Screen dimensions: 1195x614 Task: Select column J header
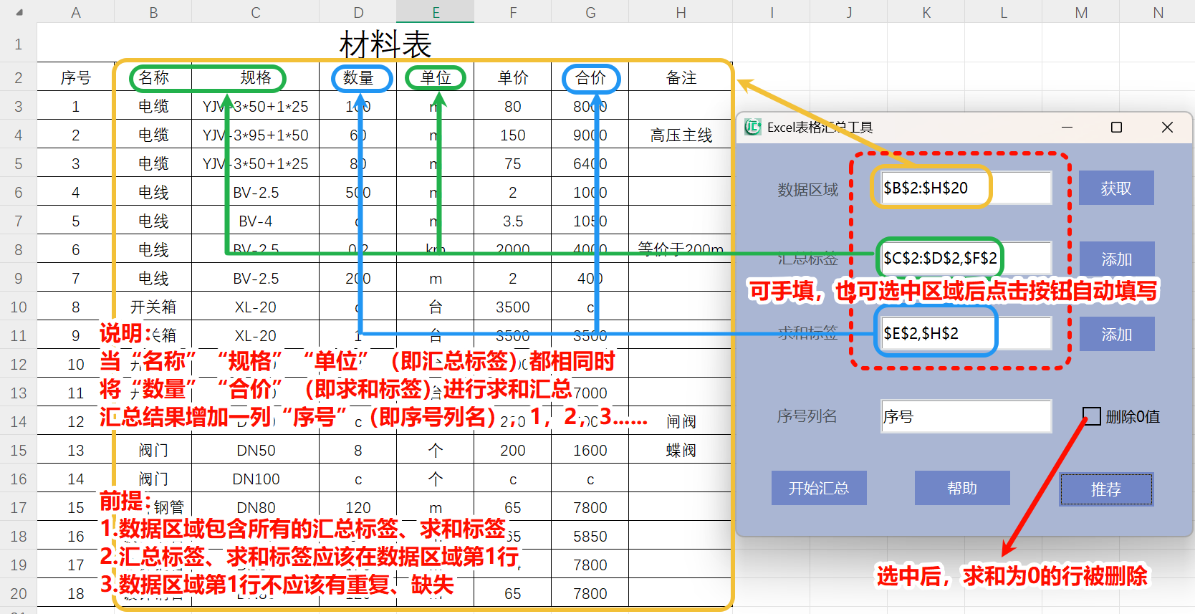click(849, 12)
